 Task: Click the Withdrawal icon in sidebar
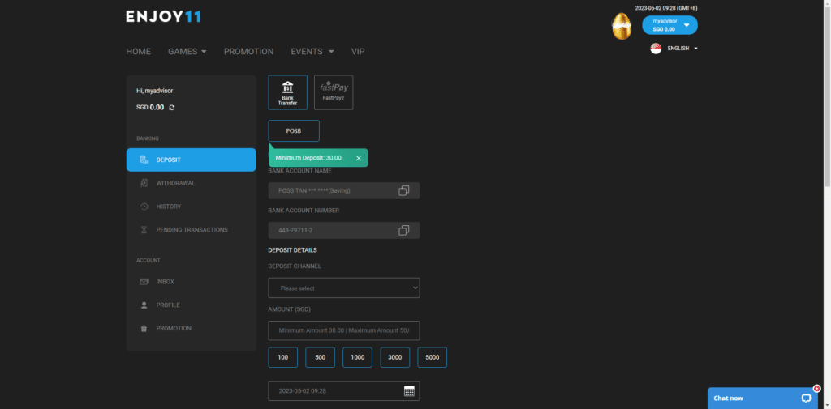tap(144, 183)
